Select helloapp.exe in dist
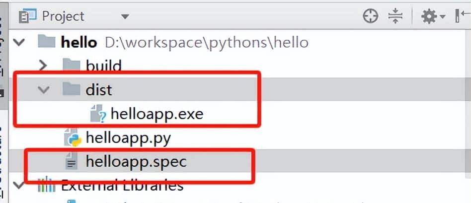471x203 pixels. click(x=157, y=114)
